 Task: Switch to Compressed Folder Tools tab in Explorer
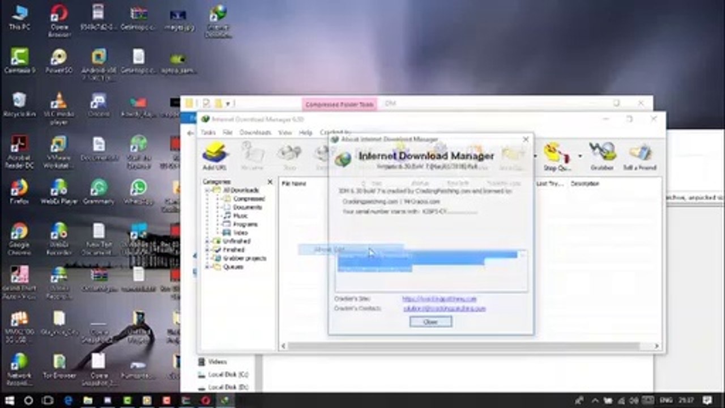339,104
